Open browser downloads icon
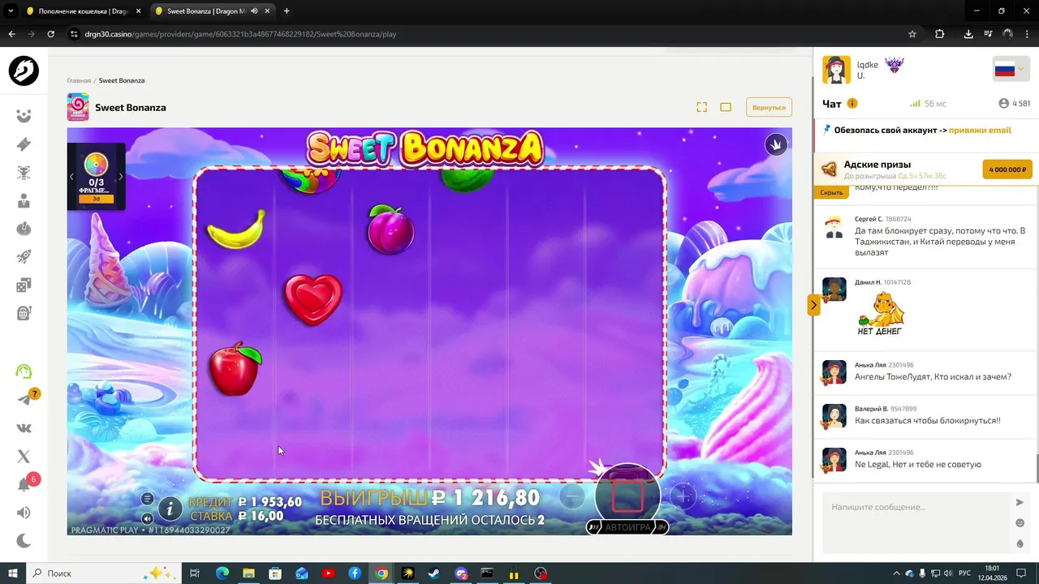This screenshot has width=1039, height=584. [968, 34]
